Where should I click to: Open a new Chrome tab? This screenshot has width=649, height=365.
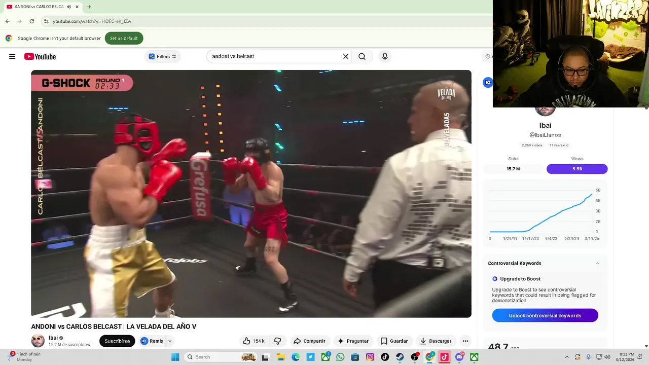(x=89, y=7)
